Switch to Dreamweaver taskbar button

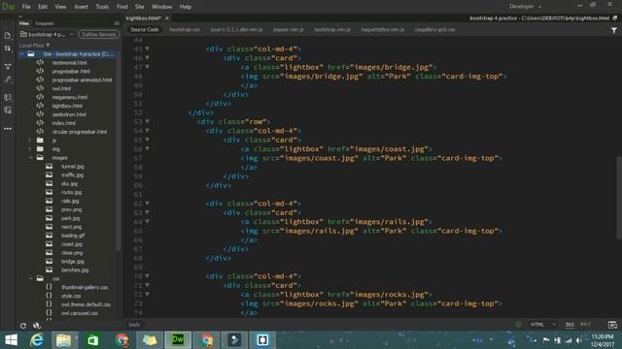[178, 340]
